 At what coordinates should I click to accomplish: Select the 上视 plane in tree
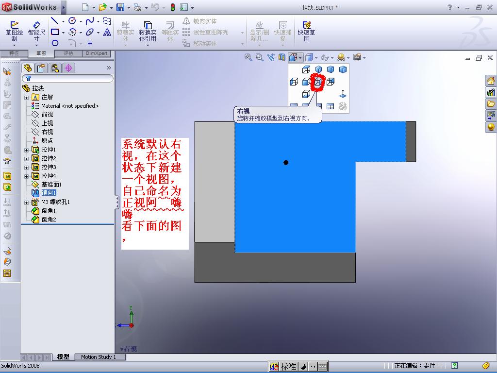tap(47, 123)
